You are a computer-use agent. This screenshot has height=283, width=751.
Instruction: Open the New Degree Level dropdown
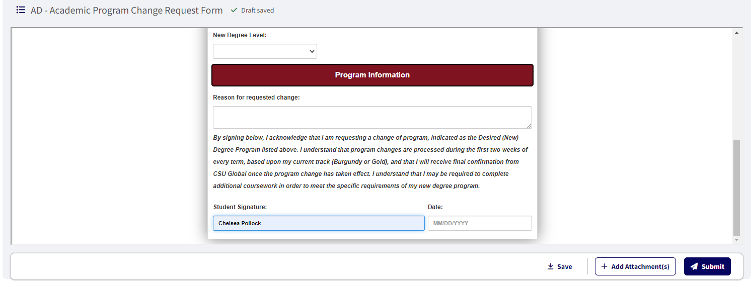(x=265, y=51)
